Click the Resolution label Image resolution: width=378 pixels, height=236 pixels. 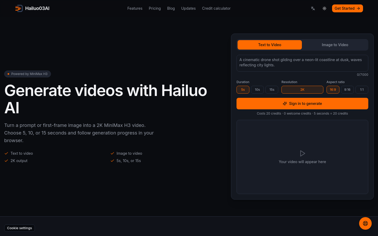pos(289,82)
